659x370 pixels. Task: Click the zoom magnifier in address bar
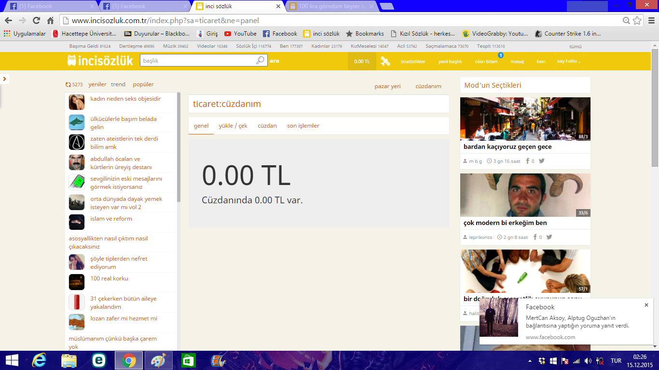[626, 21]
